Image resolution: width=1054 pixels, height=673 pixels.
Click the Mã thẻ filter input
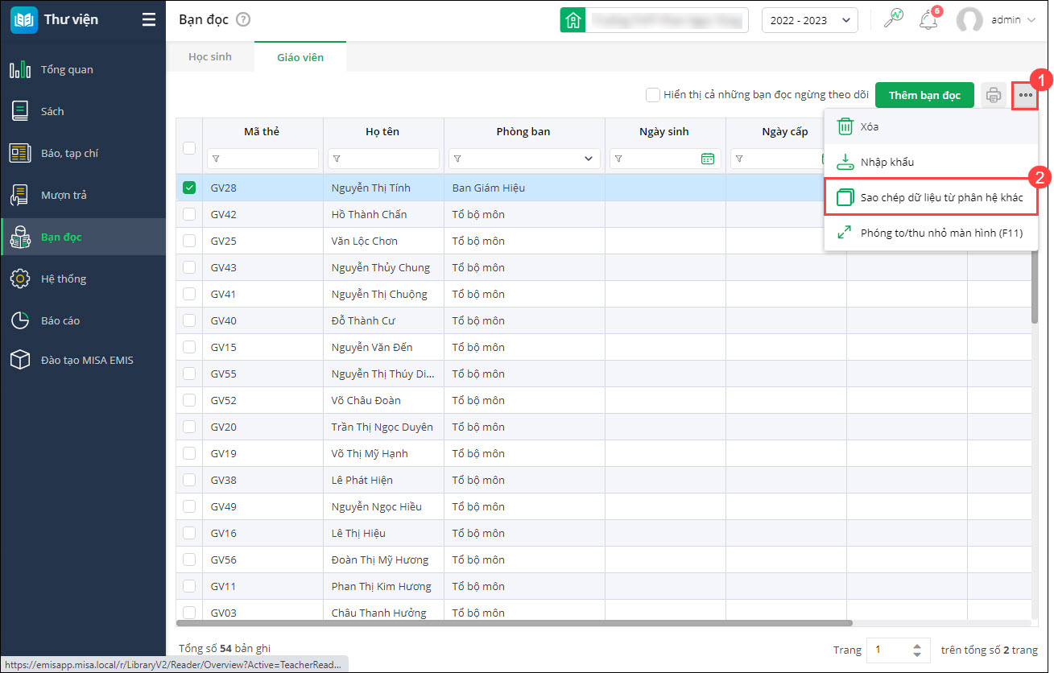[x=262, y=159]
